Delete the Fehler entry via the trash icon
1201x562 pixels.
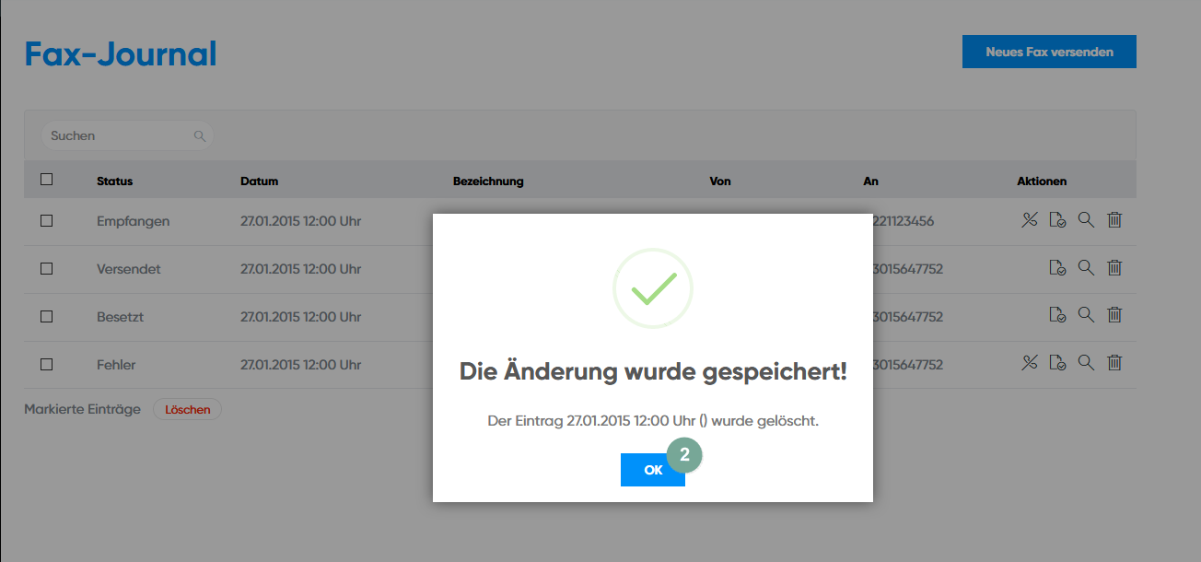pos(1114,363)
